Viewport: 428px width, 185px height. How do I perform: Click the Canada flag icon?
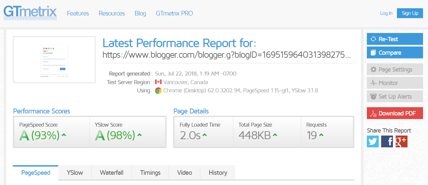coord(158,82)
